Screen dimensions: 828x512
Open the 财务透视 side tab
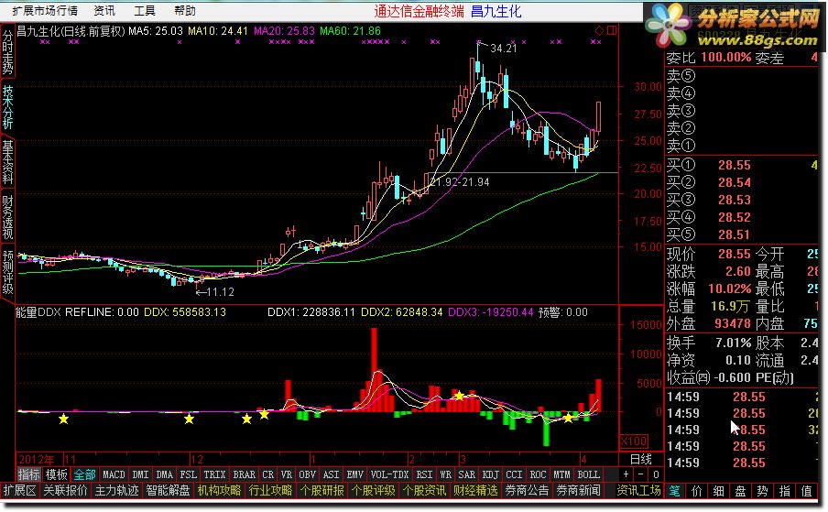tap(7, 217)
